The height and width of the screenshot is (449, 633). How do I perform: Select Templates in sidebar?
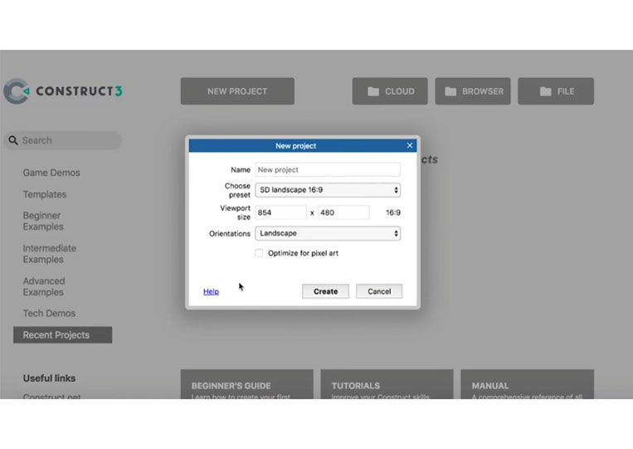(45, 194)
